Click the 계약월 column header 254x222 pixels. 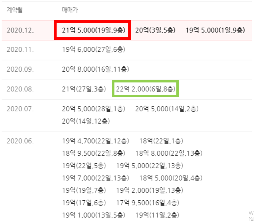click(x=15, y=10)
